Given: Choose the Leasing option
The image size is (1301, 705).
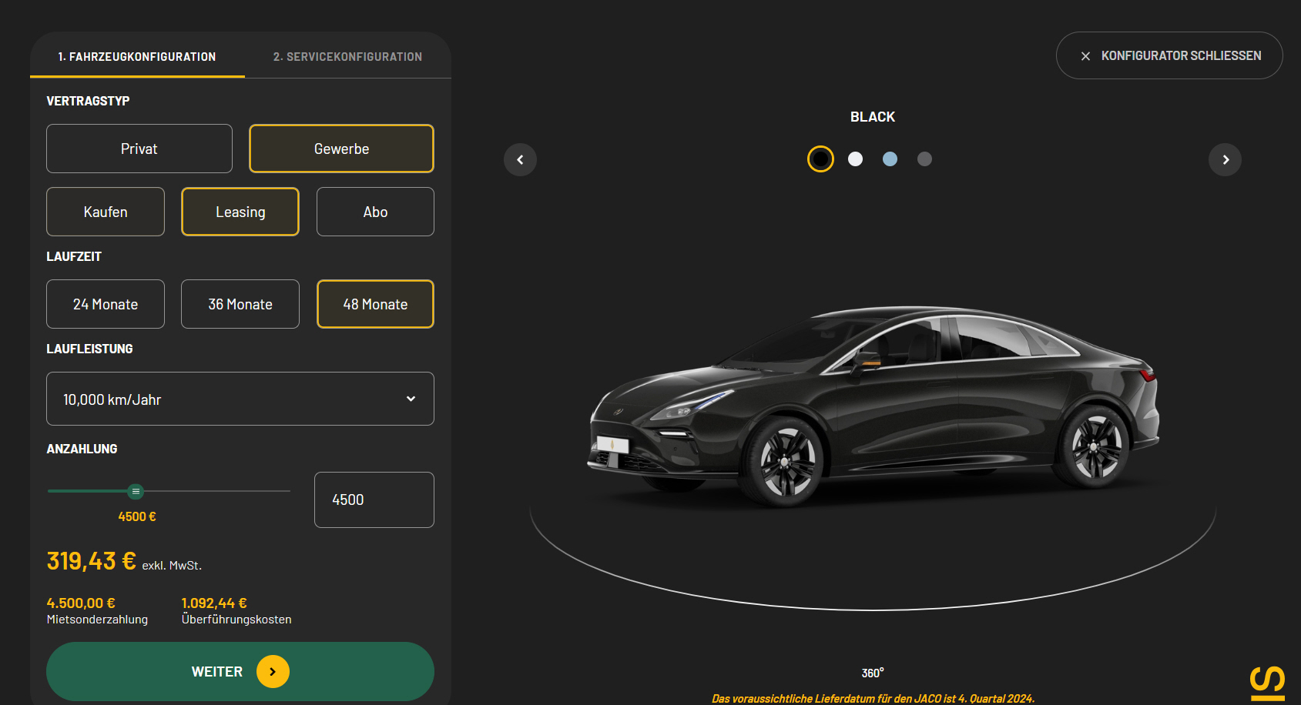Looking at the screenshot, I should click(240, 212).
